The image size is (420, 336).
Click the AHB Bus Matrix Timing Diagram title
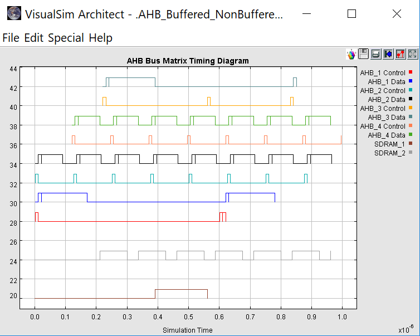[x=188, y=61]
